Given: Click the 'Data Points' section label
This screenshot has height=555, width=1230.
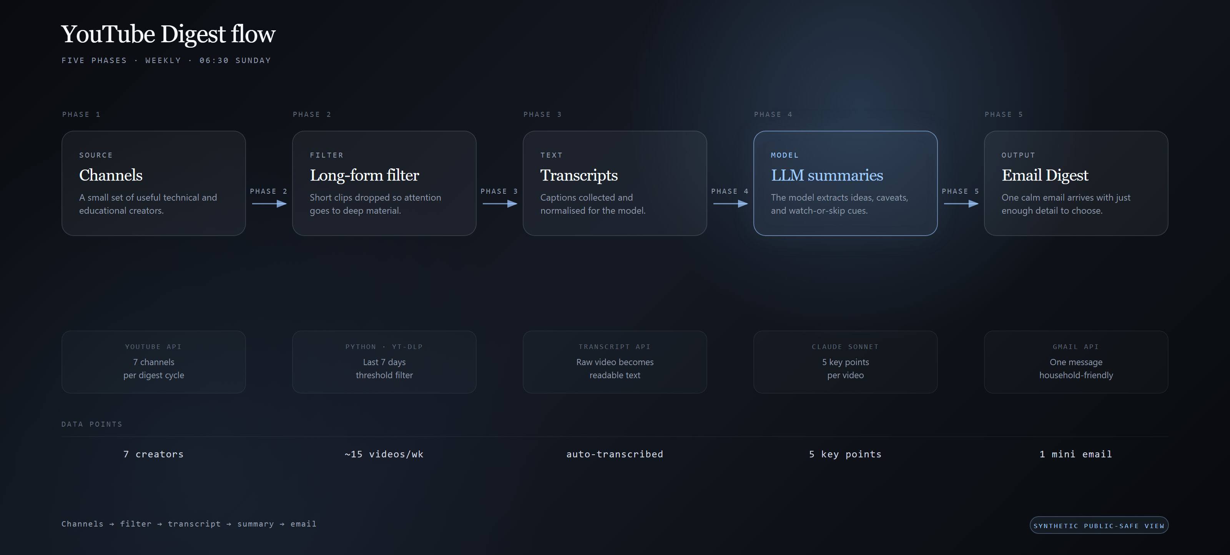Looking at the screenshot, I should pos(92,424).
